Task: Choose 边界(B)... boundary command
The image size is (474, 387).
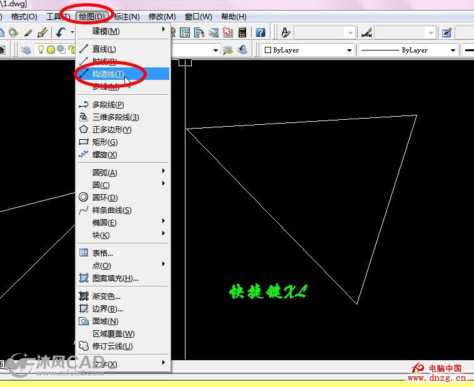Action: 123,309
